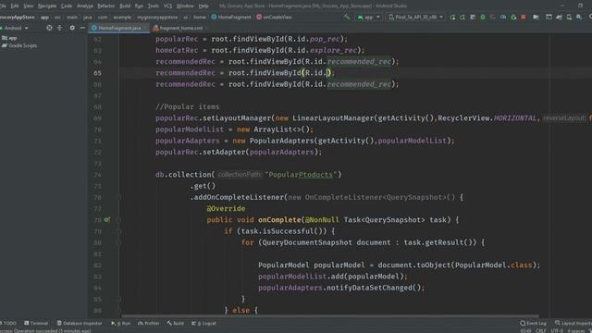Click the fold marker at line 79
Image resolution: width=592 pixels, height=333 pixels.
tap(118, 231)
